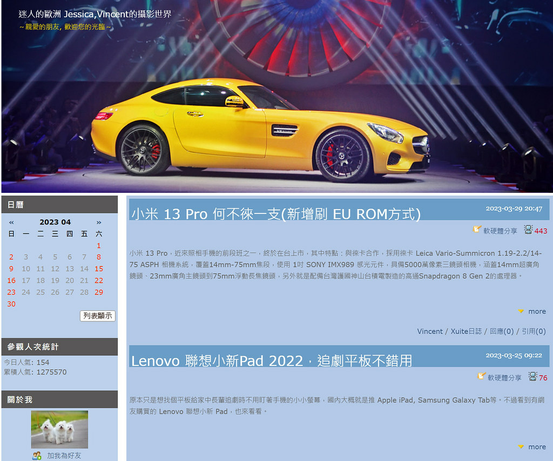Open 引用(0) trackback link
The width and height of the screenshot is (553, 461).
tap(534, 331)
